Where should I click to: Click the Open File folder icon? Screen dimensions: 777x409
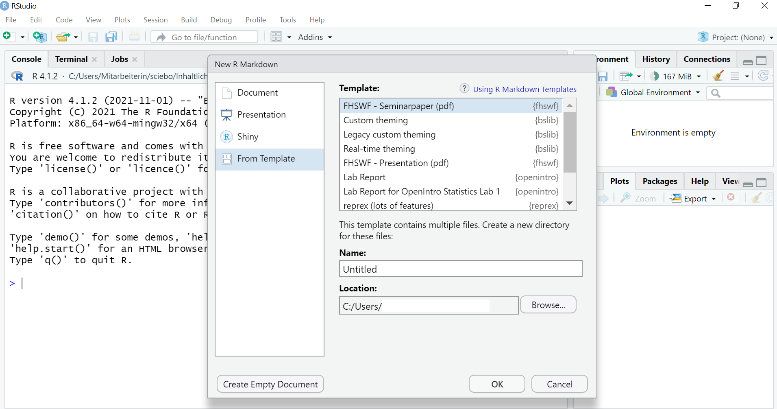63,37
